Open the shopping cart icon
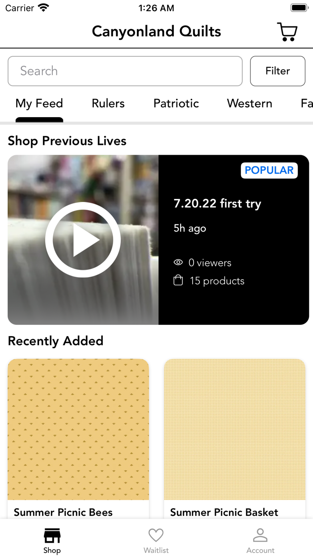The height and width of the screenshot is (556, 313). point(287,32)
